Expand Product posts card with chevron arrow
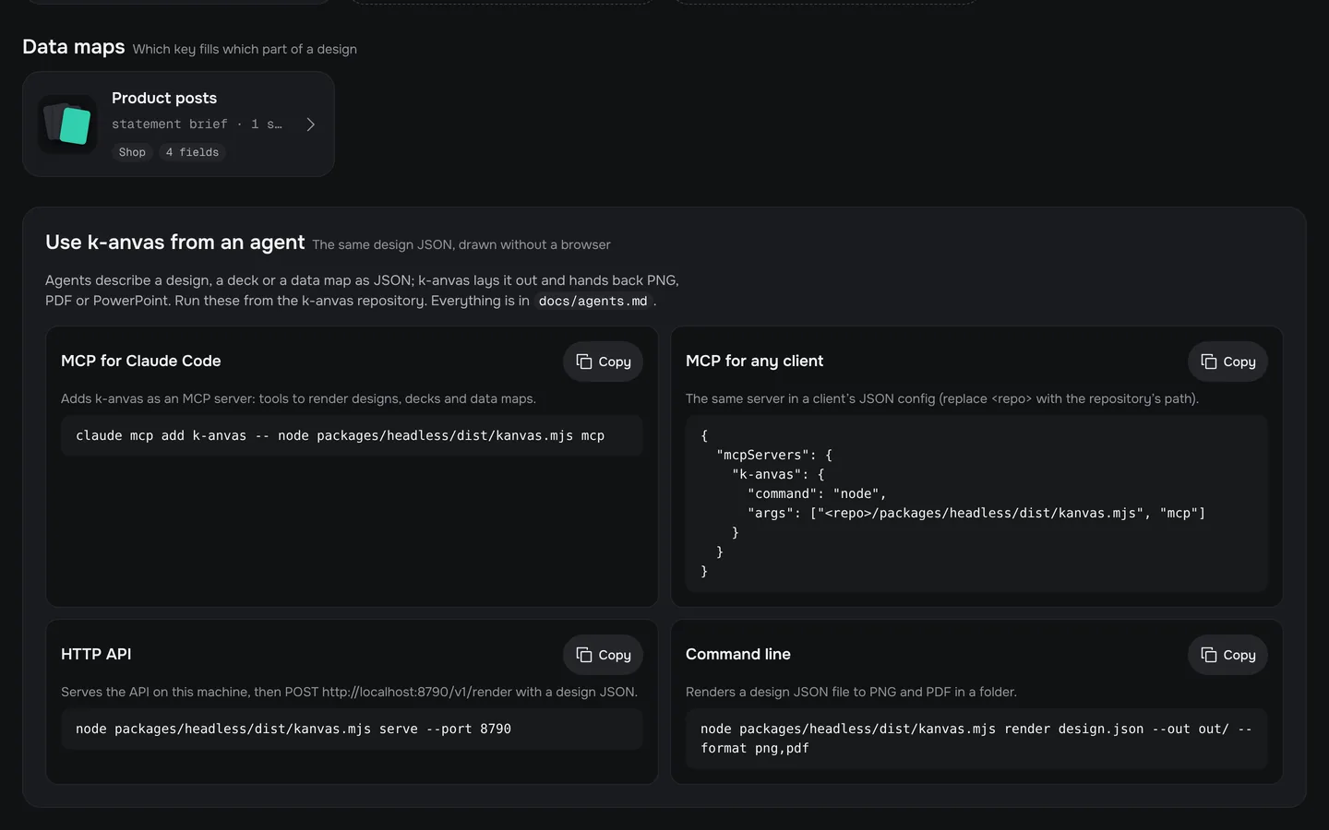This screenshot has height=830, width=1329. (311, 125)
